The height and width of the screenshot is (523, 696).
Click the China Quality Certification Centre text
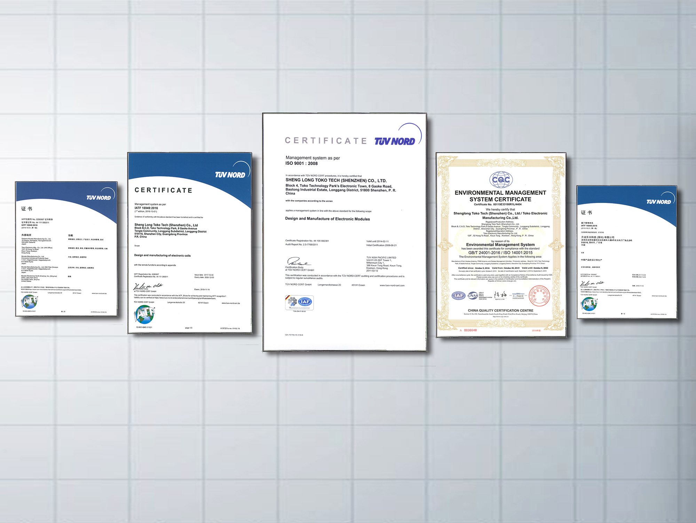tap(500, 310)
